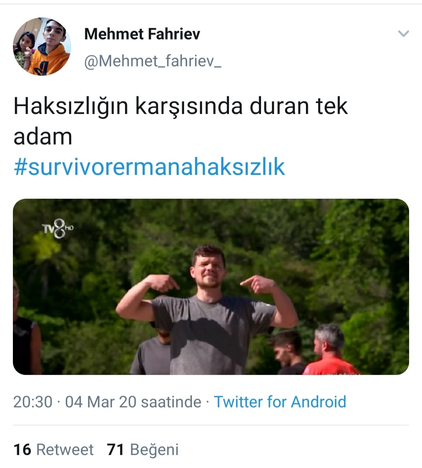Image resolution: width=422 pixels, height=468 pixels.
Task: Click the man pointing at himself
Action: 207,309
